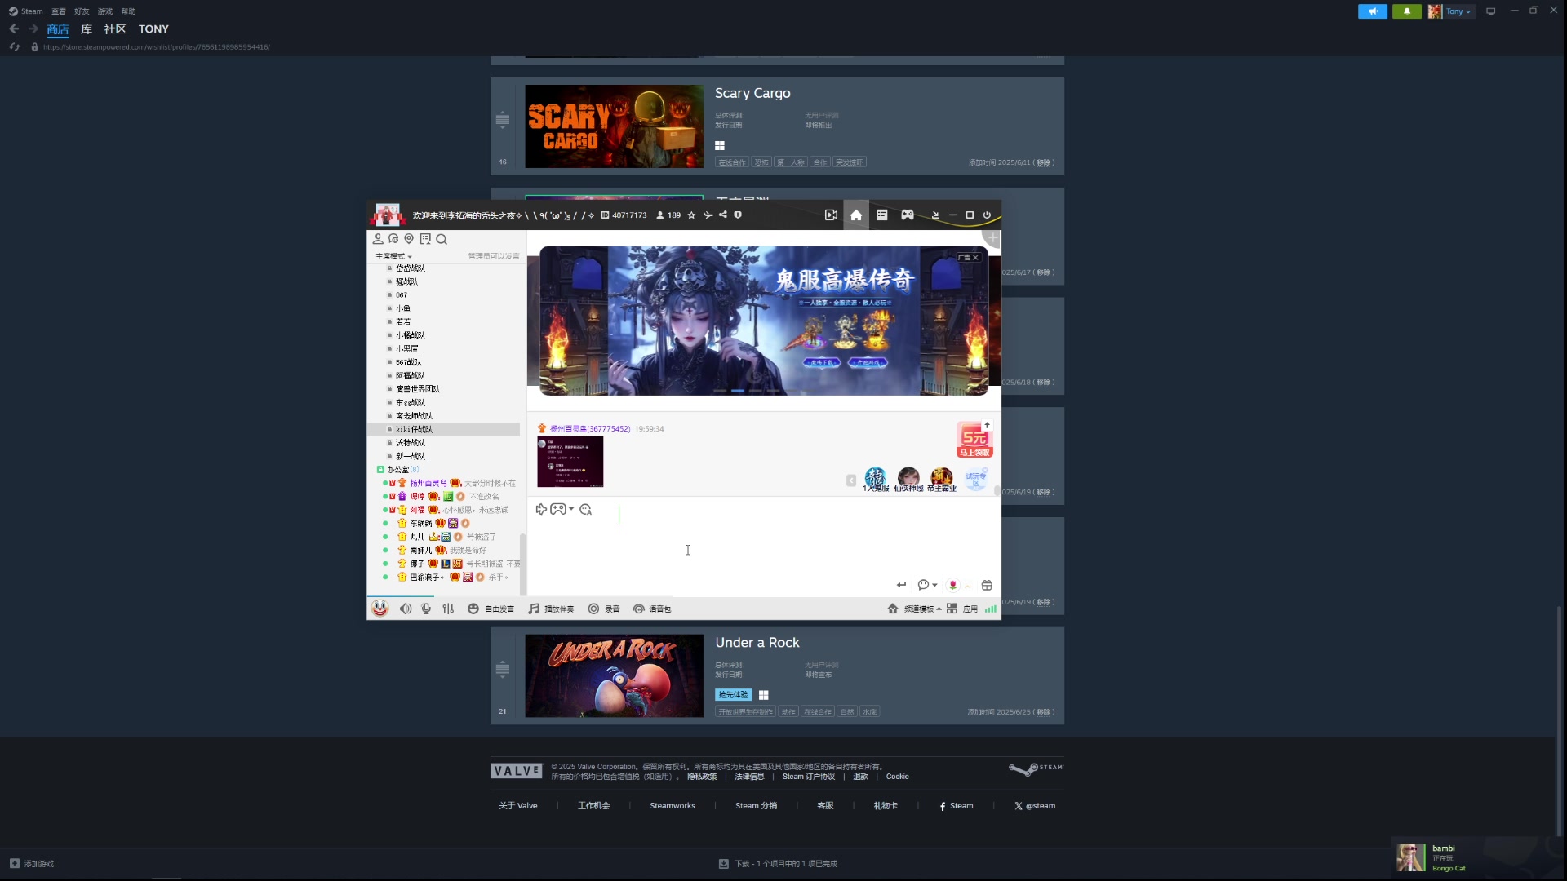Click the gift box icon in YY chat input
Viewport: 1567px width, 881px height.
coord(987,585)
